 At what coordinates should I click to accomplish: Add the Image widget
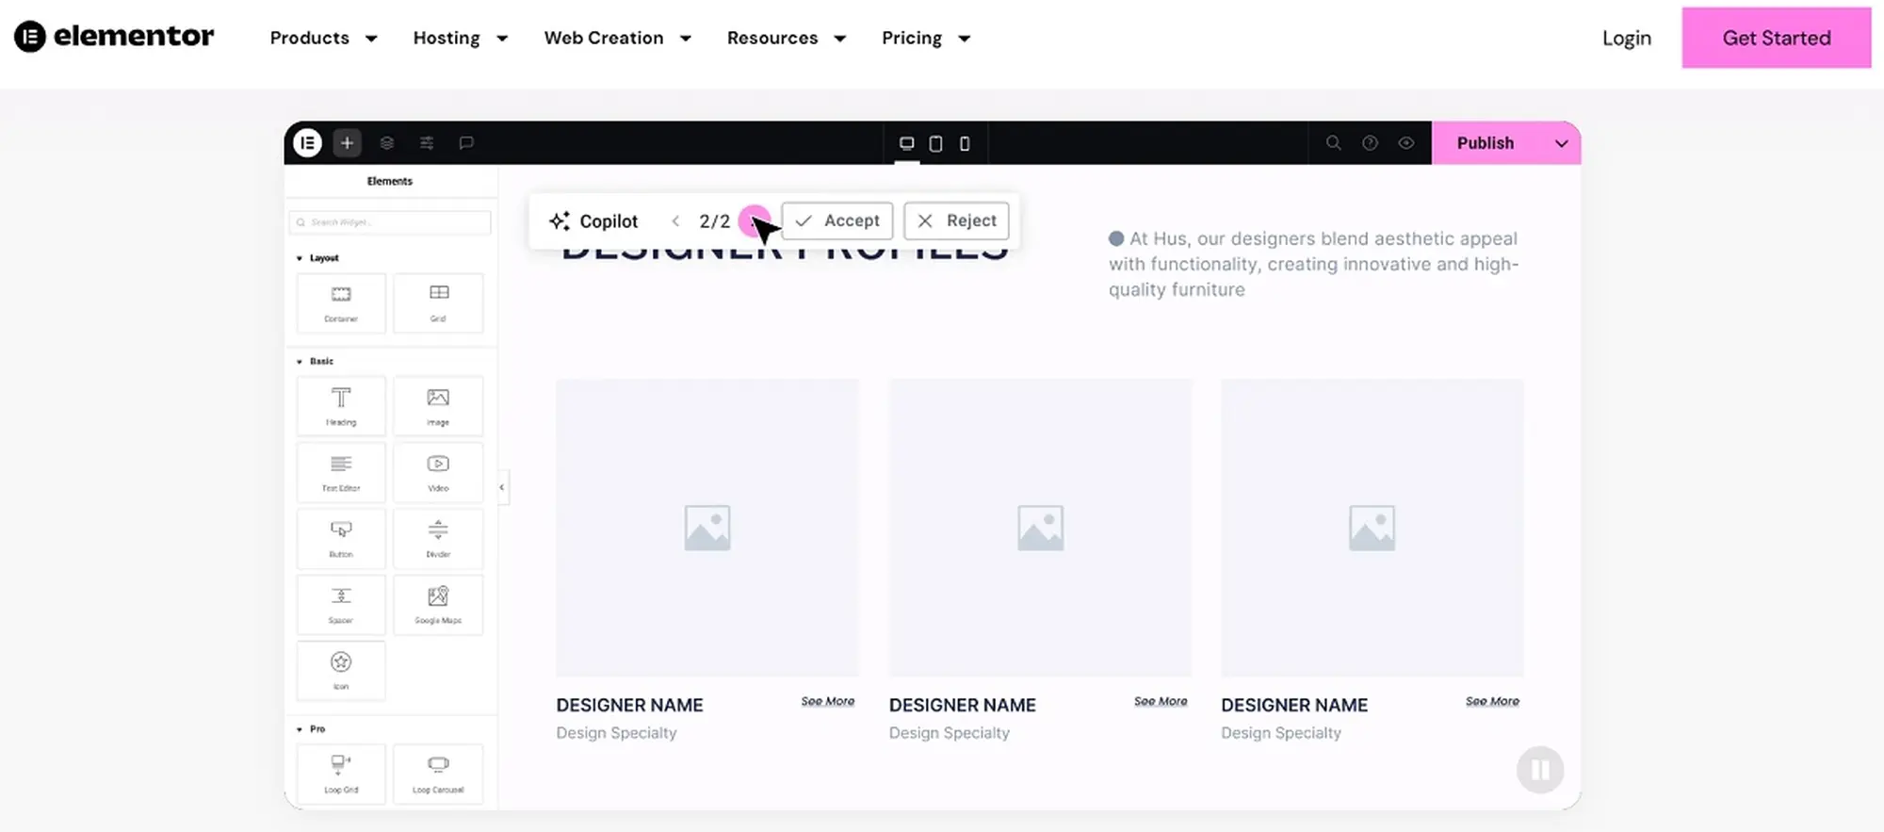pyautogui.click(x=438, y=406)
